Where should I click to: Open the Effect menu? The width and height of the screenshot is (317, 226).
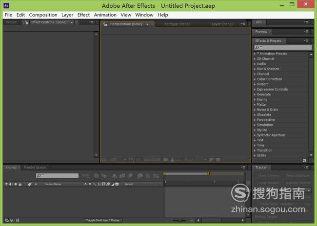[83, 15]
